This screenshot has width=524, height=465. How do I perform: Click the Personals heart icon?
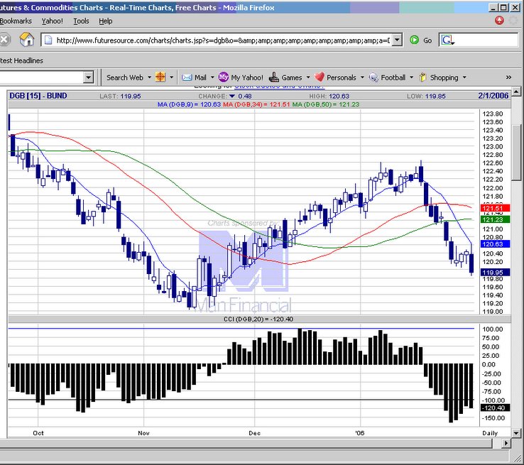point(319,77)
